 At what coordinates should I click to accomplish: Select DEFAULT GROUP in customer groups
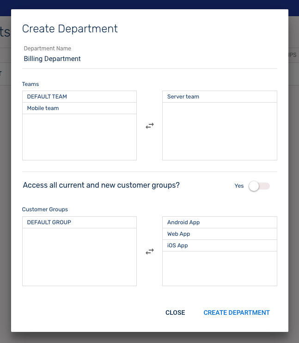click(79, 222)
